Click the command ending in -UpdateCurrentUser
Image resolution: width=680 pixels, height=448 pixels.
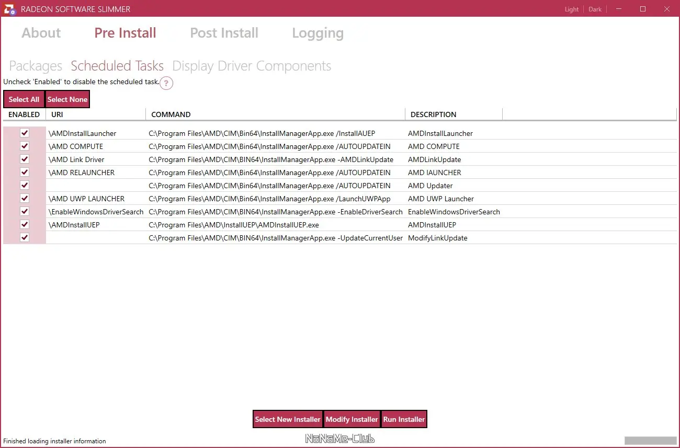point(276,238)
